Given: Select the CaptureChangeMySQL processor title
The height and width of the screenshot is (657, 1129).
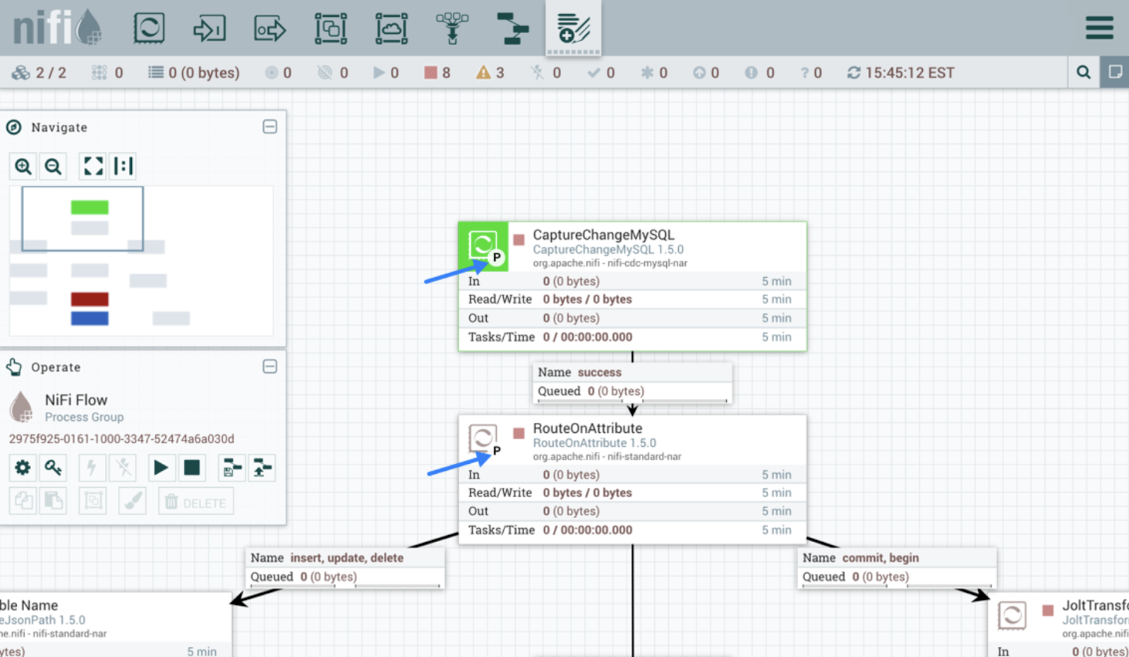Looking at the screenshot, I should 603,235.
